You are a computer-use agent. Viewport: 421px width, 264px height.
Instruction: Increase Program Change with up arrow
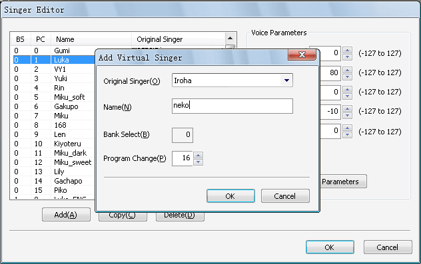(198, 155)
